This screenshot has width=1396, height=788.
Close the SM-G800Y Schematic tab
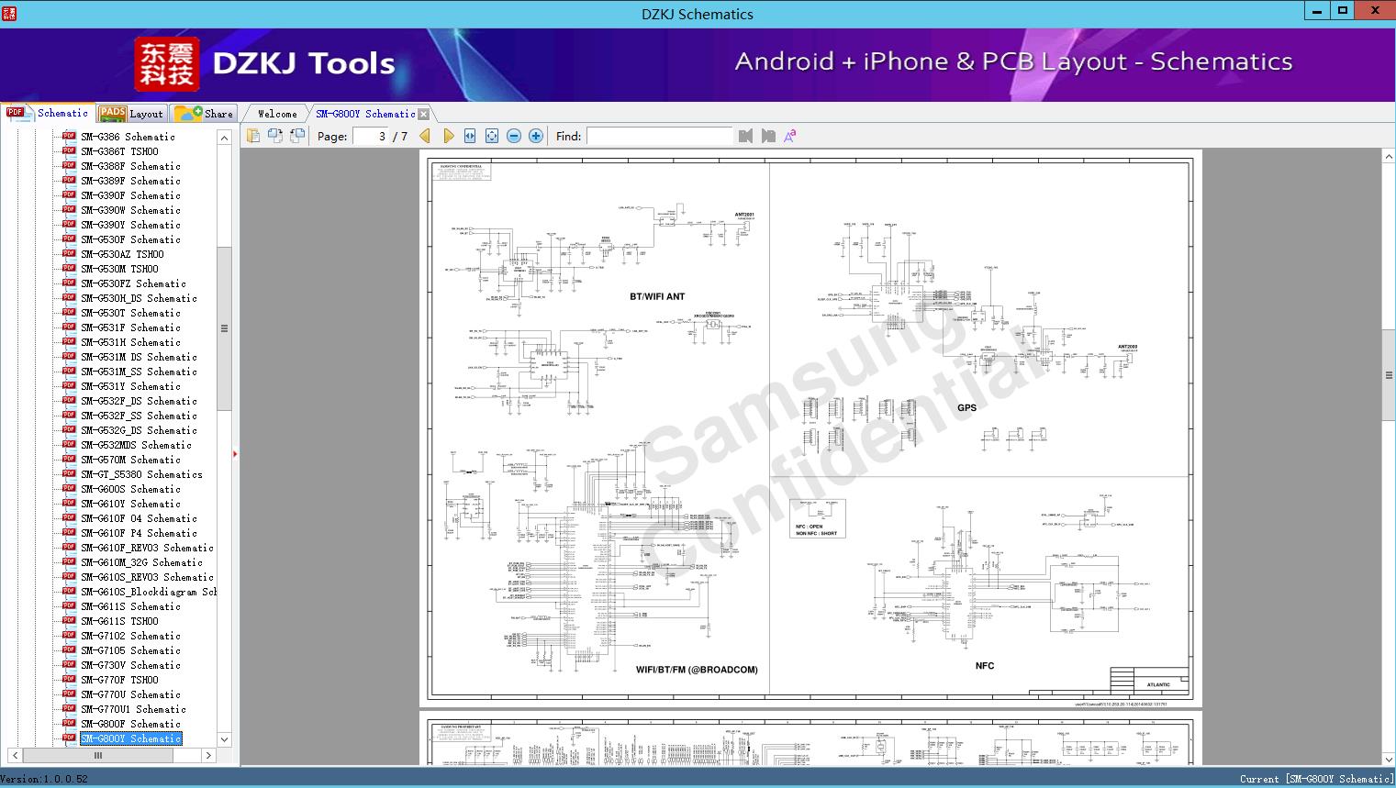423,115
